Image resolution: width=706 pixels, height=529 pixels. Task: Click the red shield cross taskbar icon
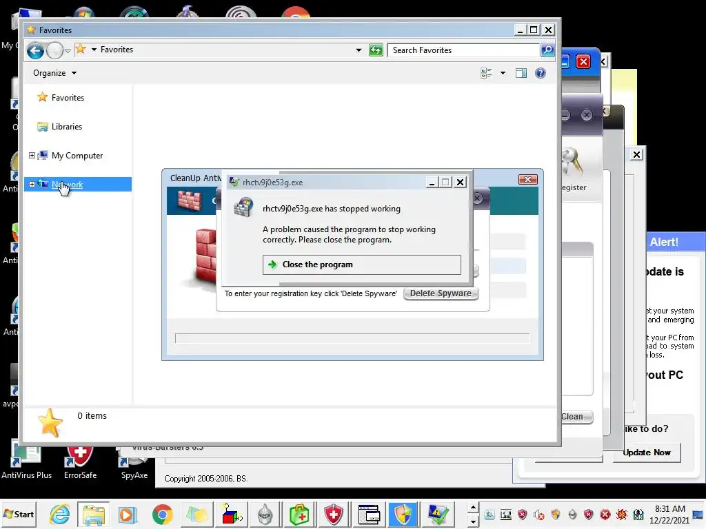coord(333,515)
